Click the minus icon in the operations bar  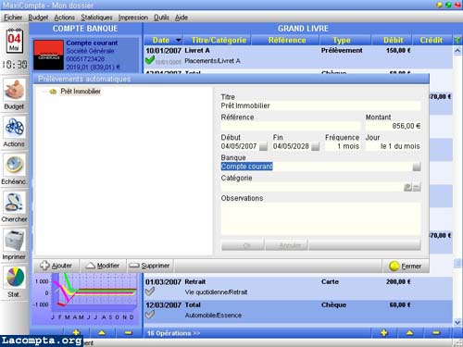(436, 333)
